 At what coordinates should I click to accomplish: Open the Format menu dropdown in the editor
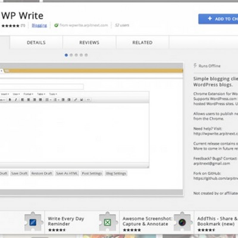pyautogui.click(x=28, y=94)
